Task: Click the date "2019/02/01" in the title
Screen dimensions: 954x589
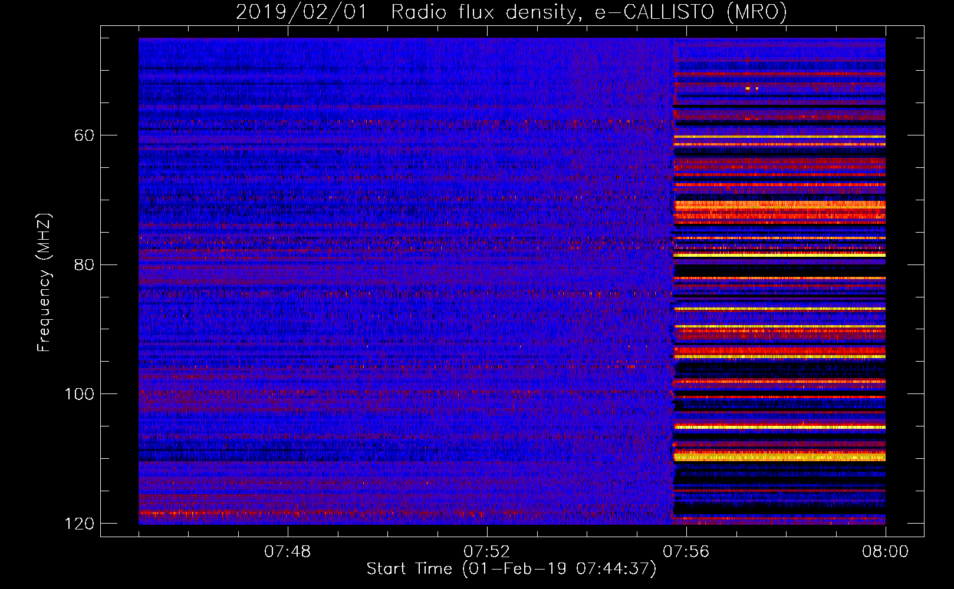Action: click(x=301, y=12)
